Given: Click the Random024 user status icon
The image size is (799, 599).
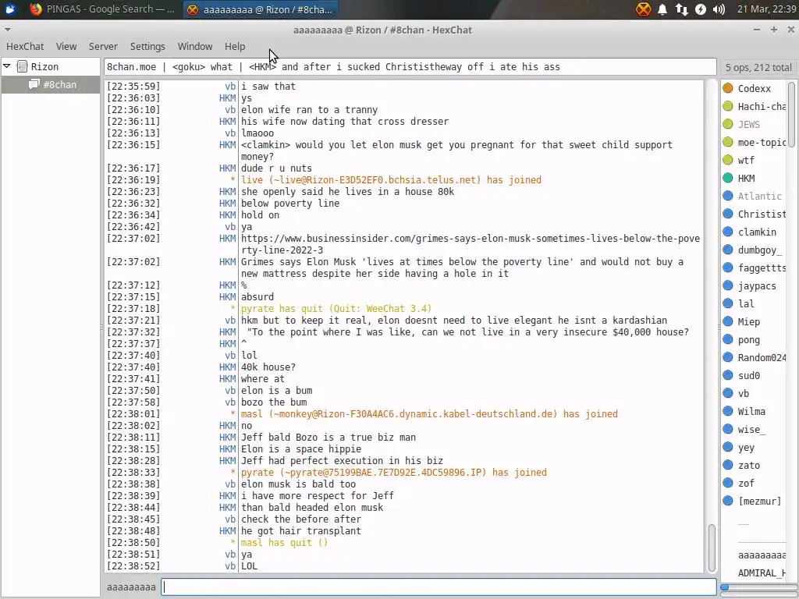Looking at the screenshot, I should pyautogui.click(x=728, y=357).
